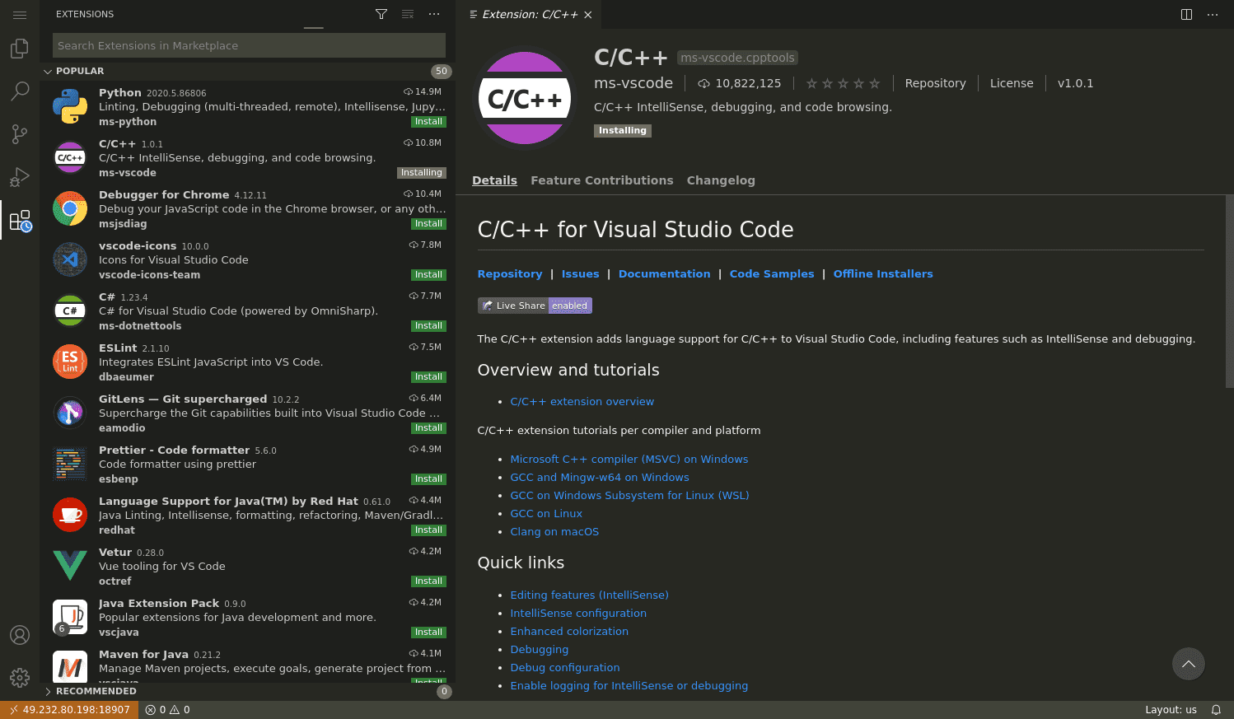Open IntelliSense configuration link
Image resolution: width=1234 pixels, height=719 pixels.
(x=578, y=614)
